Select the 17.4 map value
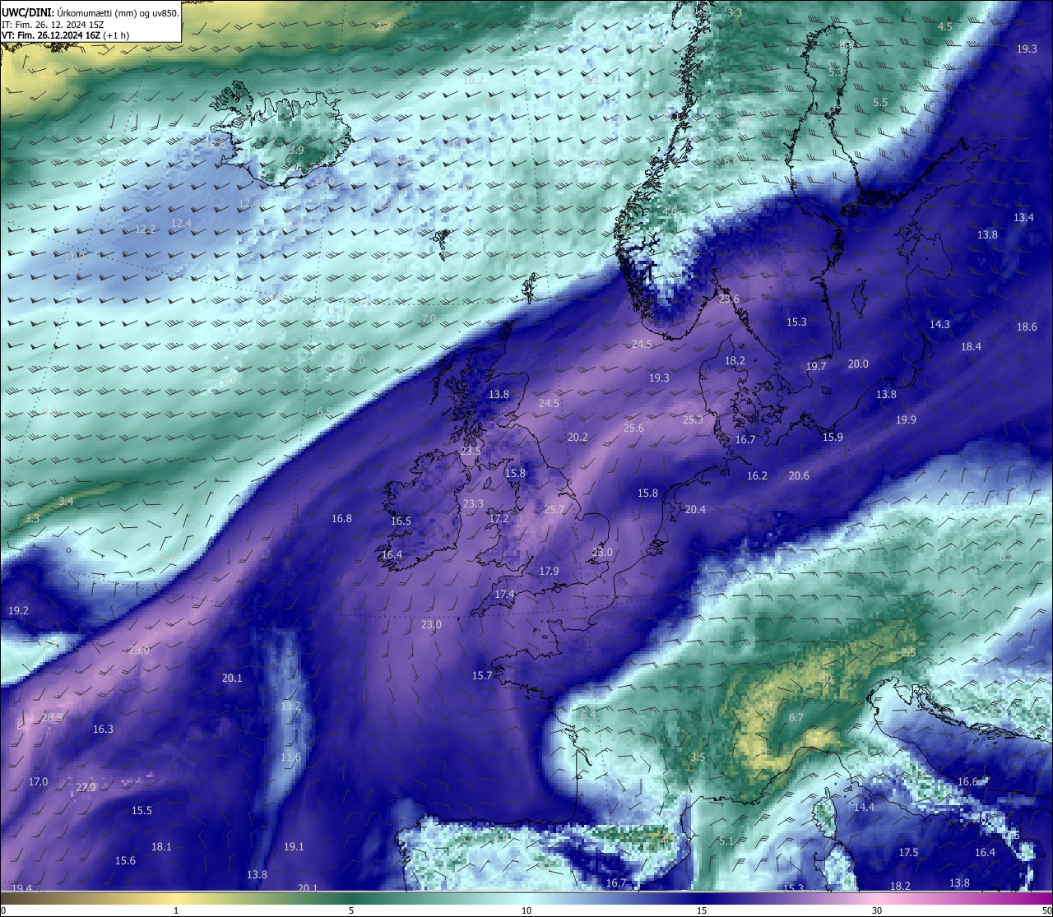 [504, 594]
